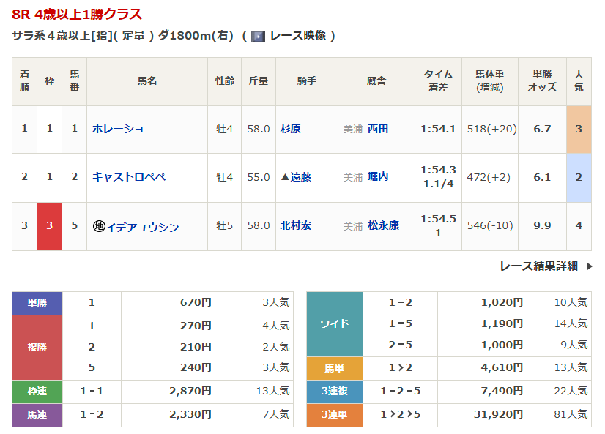Click the orange popularity rank 3 cell
The width and height of the screenshot is (605, 434).
579,129
